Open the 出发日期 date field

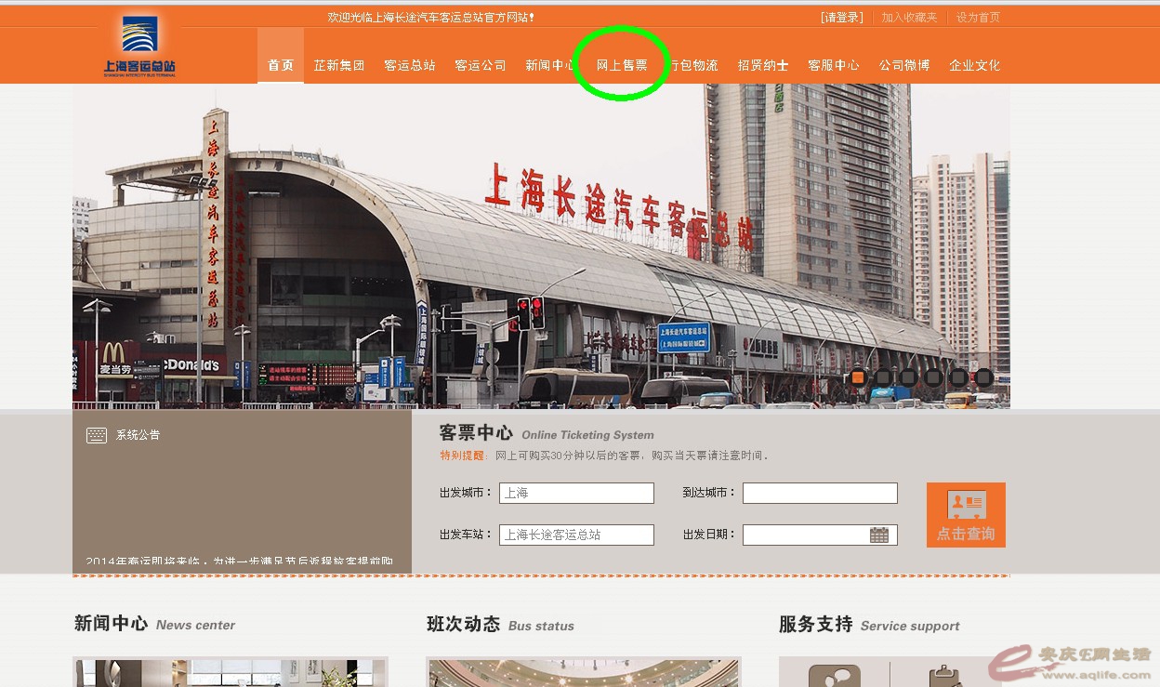805,535
